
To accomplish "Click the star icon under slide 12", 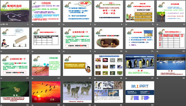I will pyautogui.click(x=158, y=51).
